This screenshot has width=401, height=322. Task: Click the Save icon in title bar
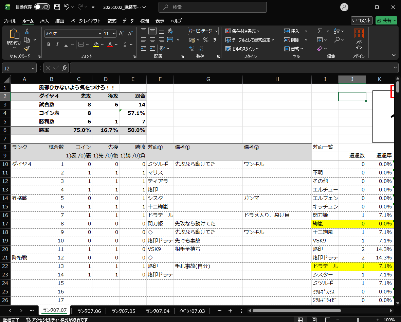pos(57,7)
